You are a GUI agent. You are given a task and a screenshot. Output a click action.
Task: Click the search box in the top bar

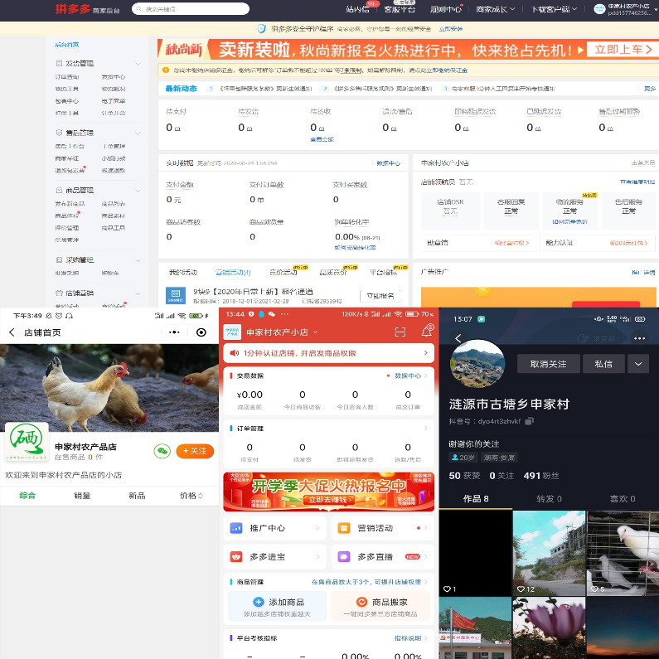pos(191,9)
